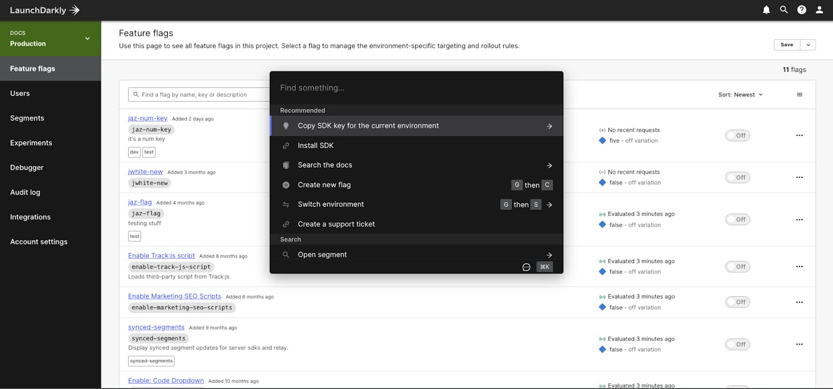This screenshot has height=389, width=833.
Task: Open notifications bell icon
Action: point(766,10)
